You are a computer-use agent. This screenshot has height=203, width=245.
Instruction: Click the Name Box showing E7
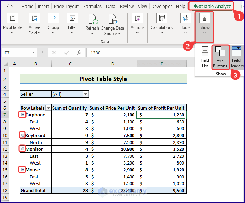(x=17, y=53)
